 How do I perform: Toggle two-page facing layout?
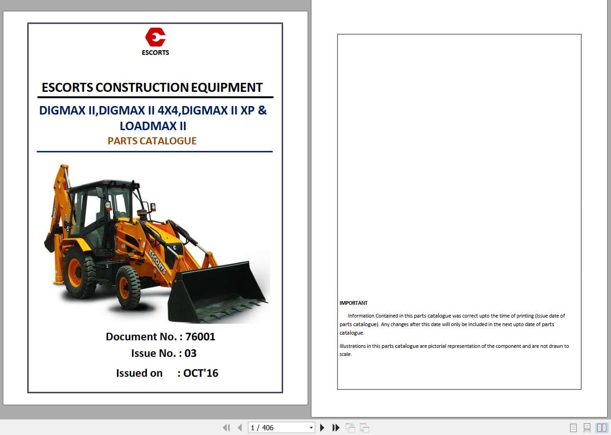(602, 427)
